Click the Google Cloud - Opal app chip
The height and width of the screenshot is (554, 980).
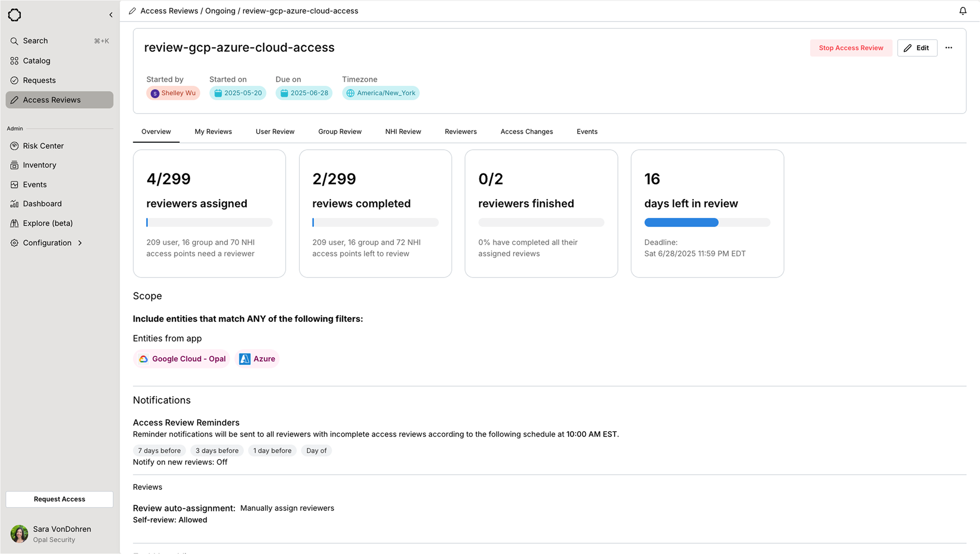coord(182,359)
